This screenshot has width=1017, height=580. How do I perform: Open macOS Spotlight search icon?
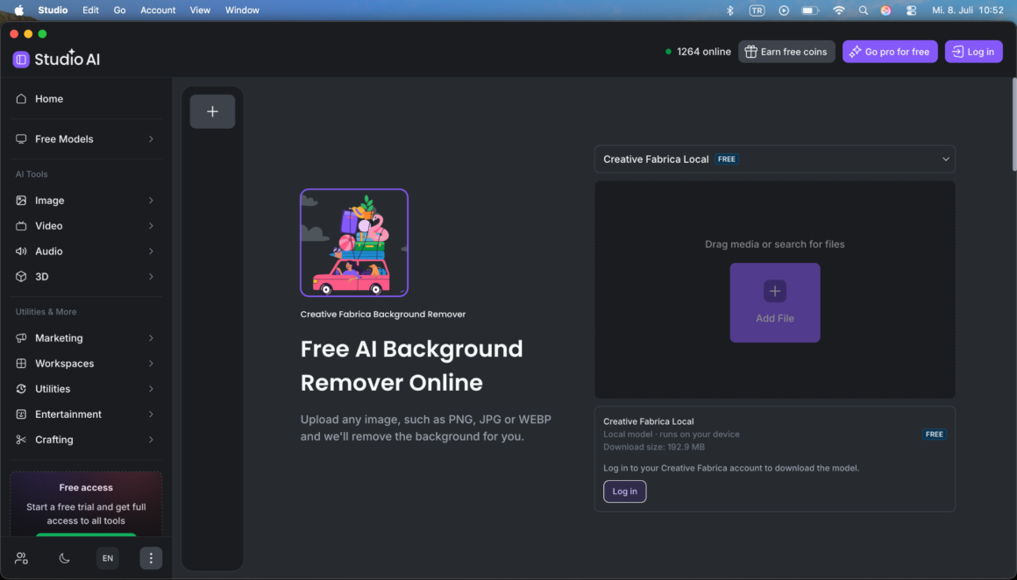[864, 11]
